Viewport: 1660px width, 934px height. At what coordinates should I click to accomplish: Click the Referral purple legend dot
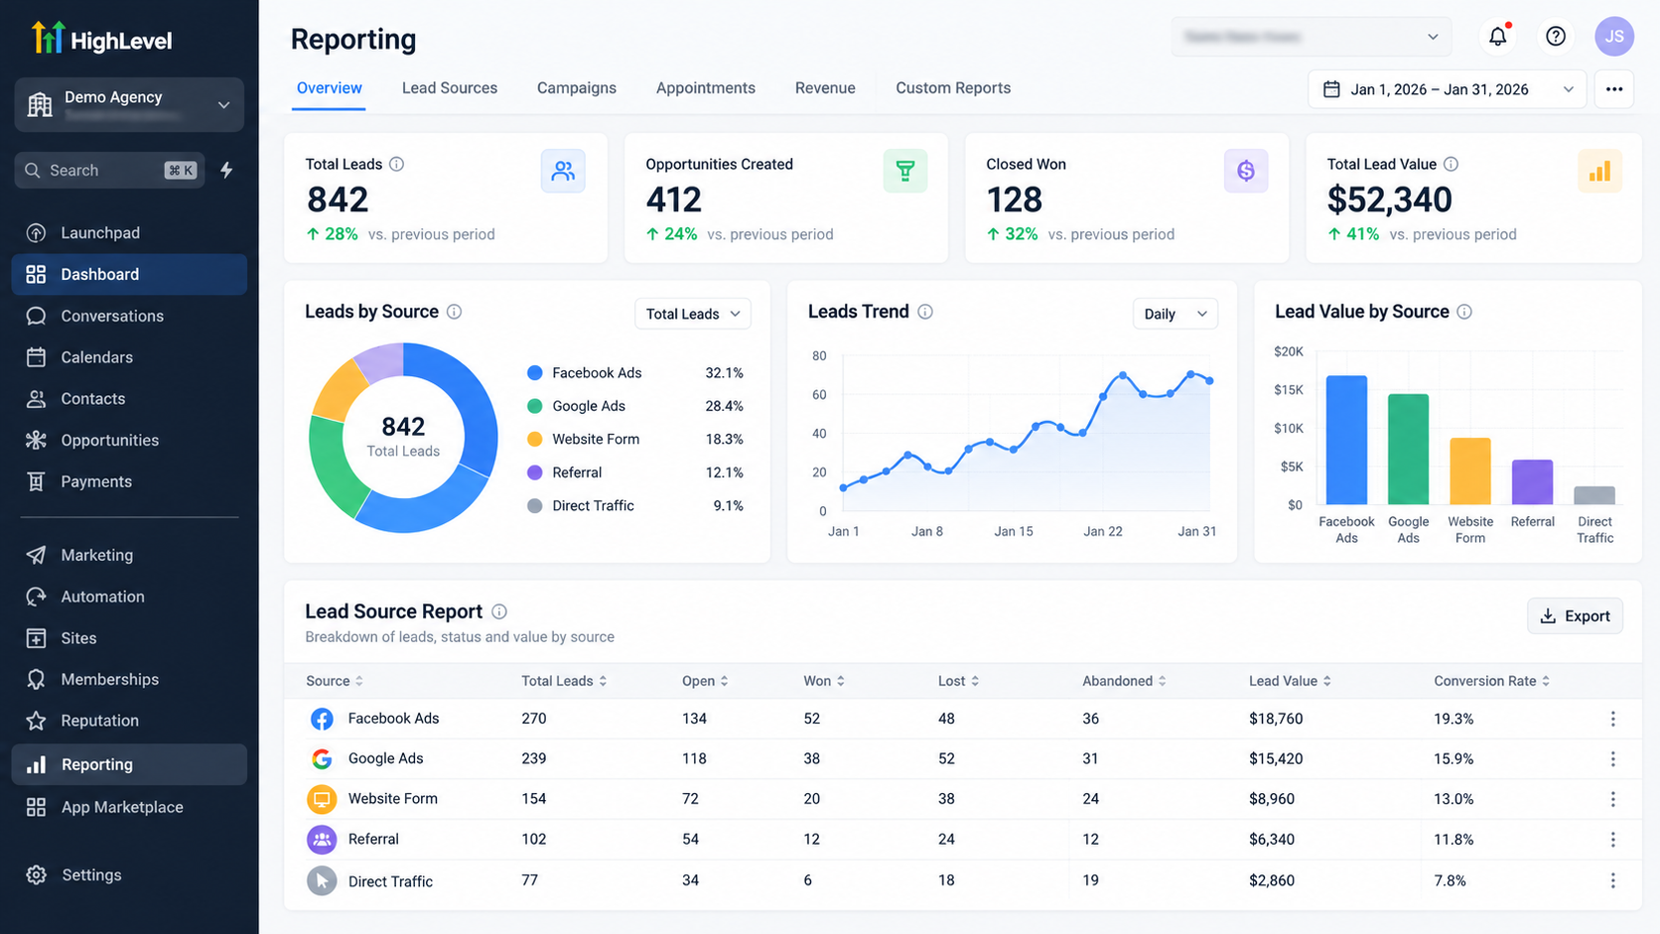pyautogui.click(x=534, y=472)
